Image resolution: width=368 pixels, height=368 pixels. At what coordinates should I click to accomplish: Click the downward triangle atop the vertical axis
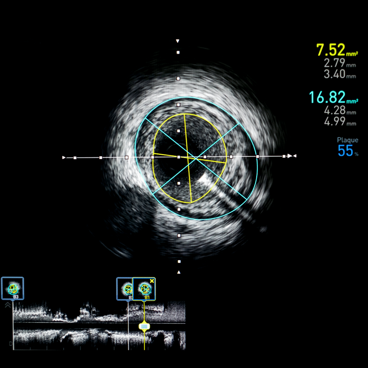pos(178,41)
